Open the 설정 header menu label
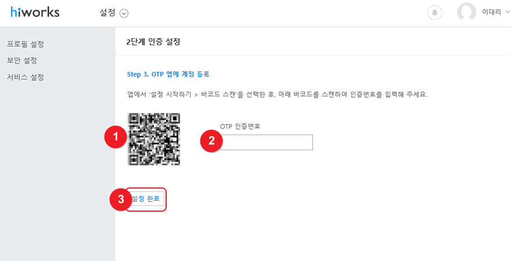Image resolution: width=511 pixels, height=261 pixels. tap(107, 13)
